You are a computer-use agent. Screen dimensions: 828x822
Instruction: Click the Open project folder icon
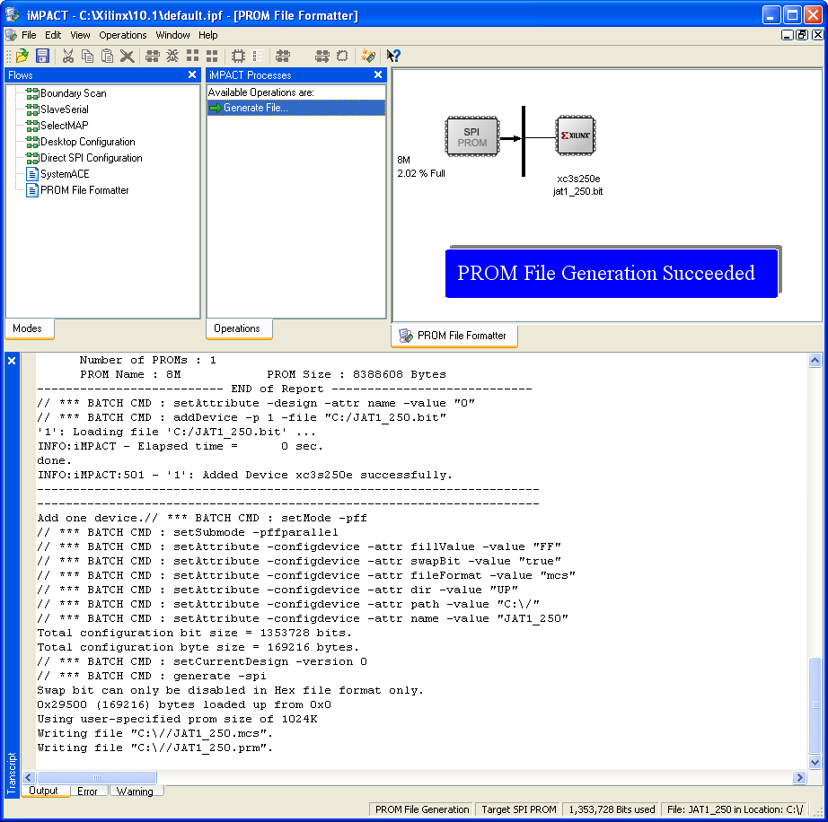point(22,56)
